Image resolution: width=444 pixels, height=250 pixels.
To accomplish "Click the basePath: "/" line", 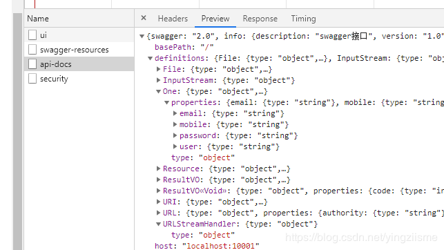I will point(184,47).
